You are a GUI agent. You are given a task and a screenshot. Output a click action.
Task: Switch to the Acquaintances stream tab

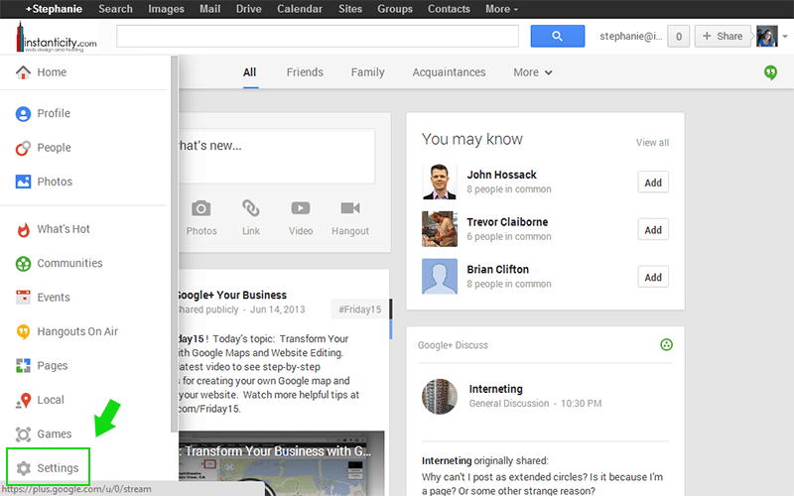coord(449,72)
